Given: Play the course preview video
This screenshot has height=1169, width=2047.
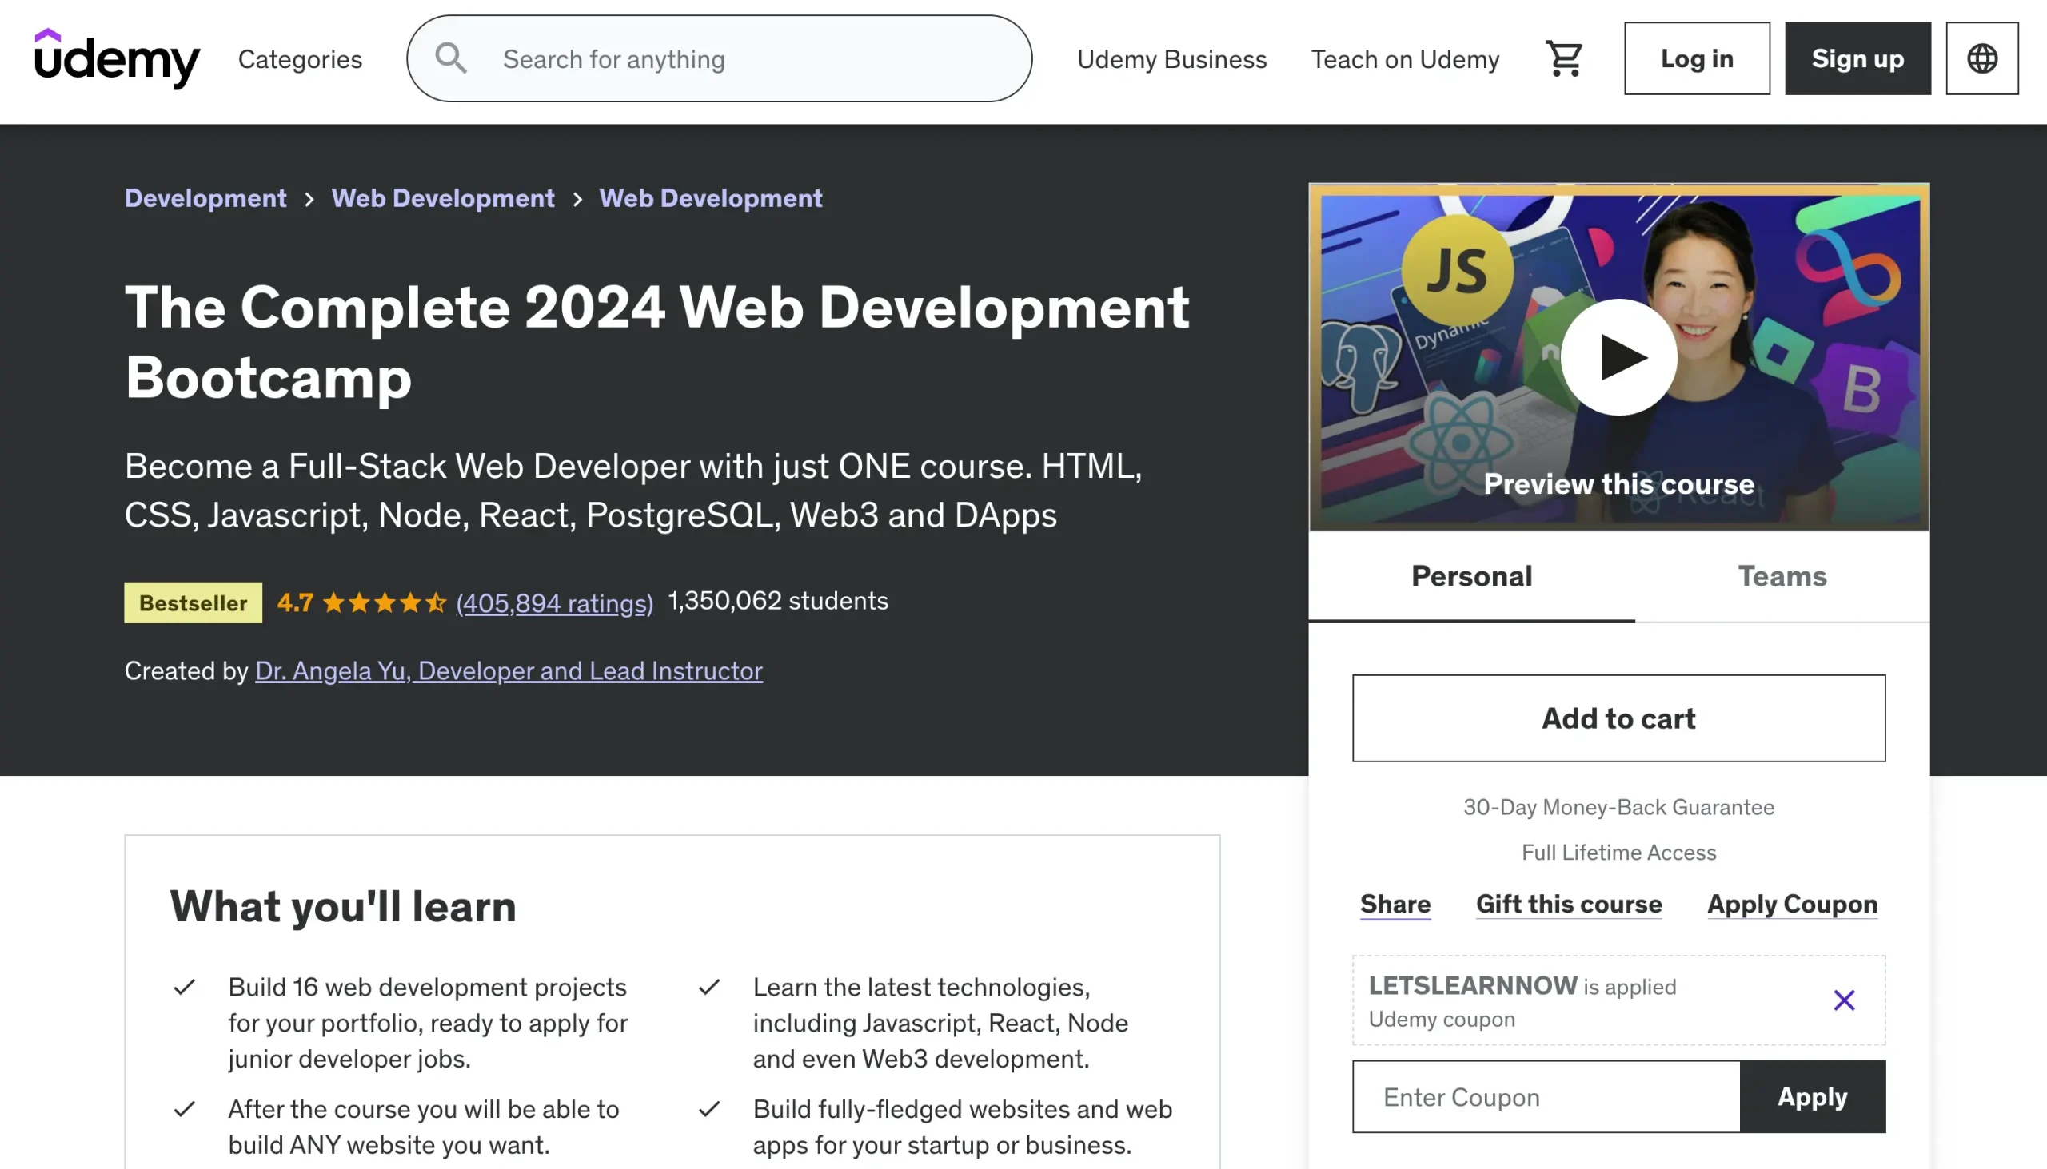Looking at the screenshot, I should point(1618,357).
